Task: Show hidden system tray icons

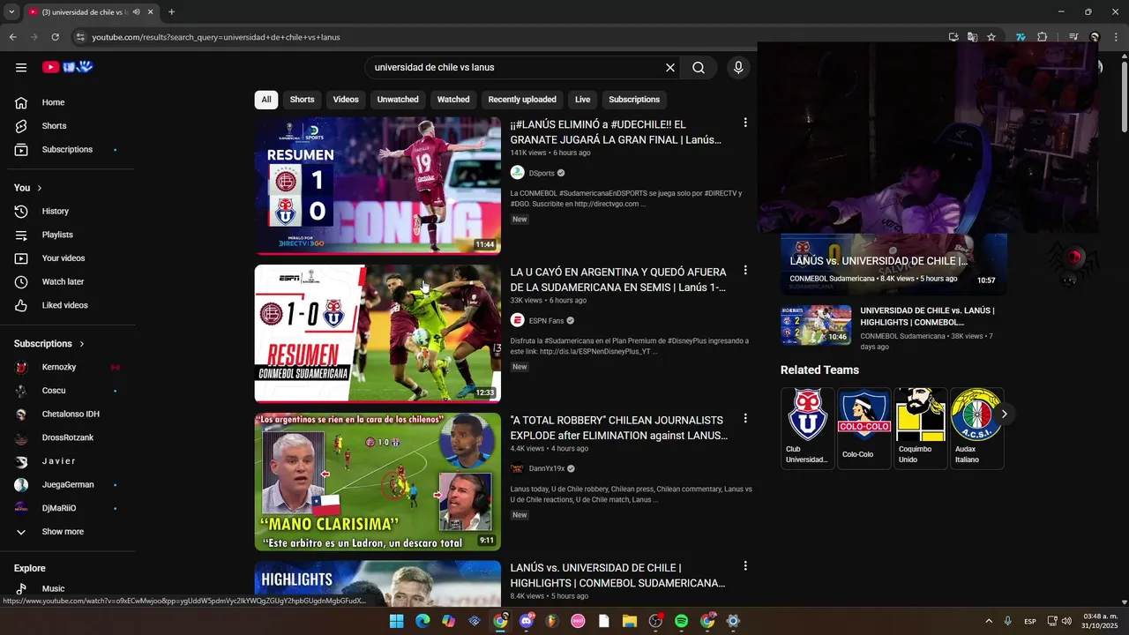Action: tap(989, 621)
